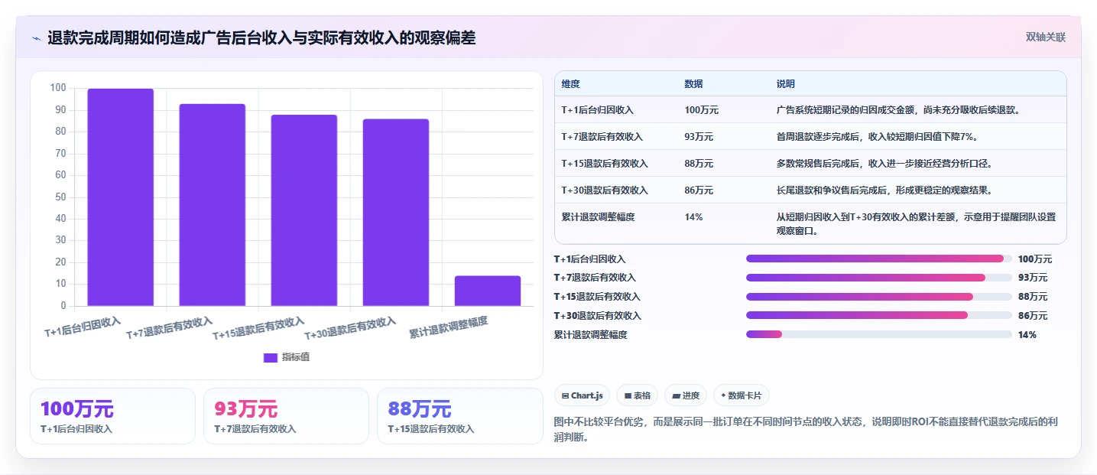Image resolution: width=1097 pixels, height=475 pixels.
Task: Select the T+7退款后有效收入 chart bar
Action: 212,205
